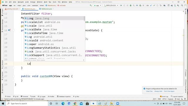Open the Profiler tool window

pos(51,96)
